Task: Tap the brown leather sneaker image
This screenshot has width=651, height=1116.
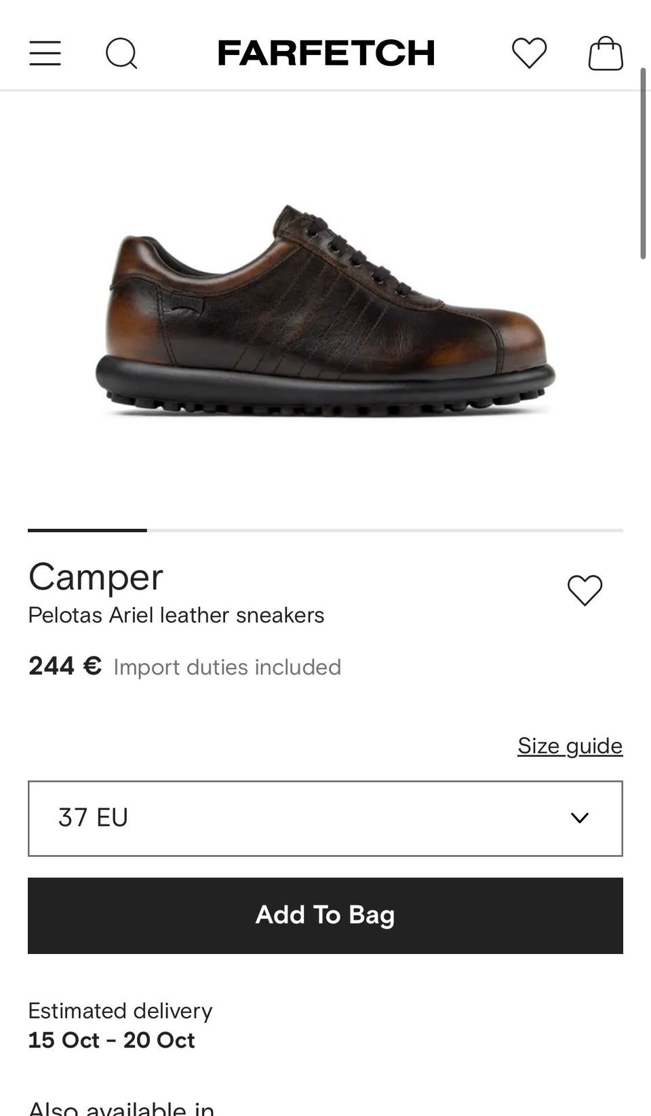Action: coord(325,311)
